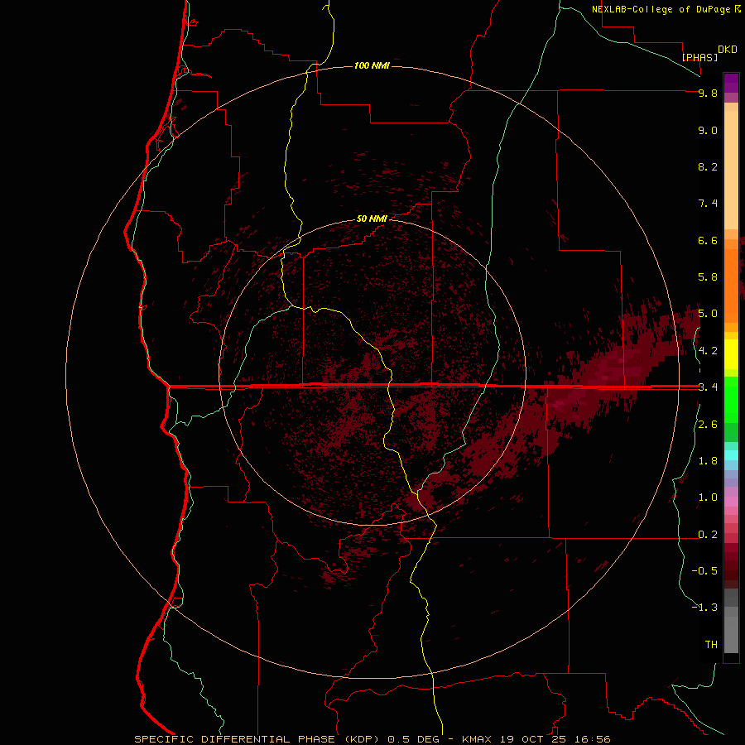Click the "100 NMI" range ring label
This screenshot has height=745, width=745.
pos(372,65)
